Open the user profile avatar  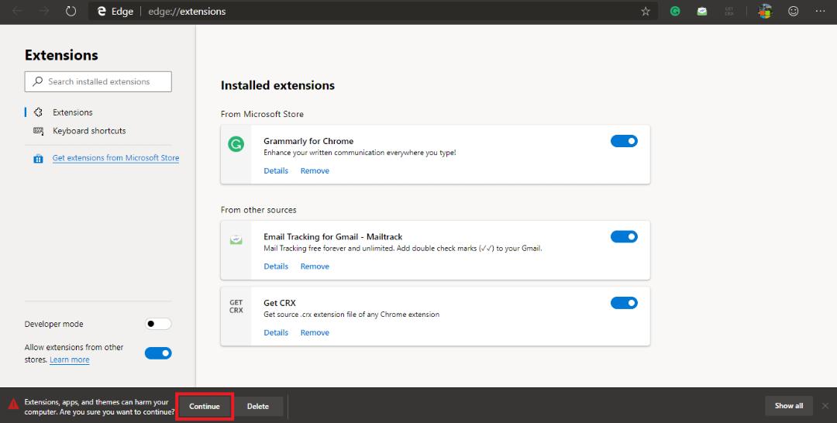point(766,11)
